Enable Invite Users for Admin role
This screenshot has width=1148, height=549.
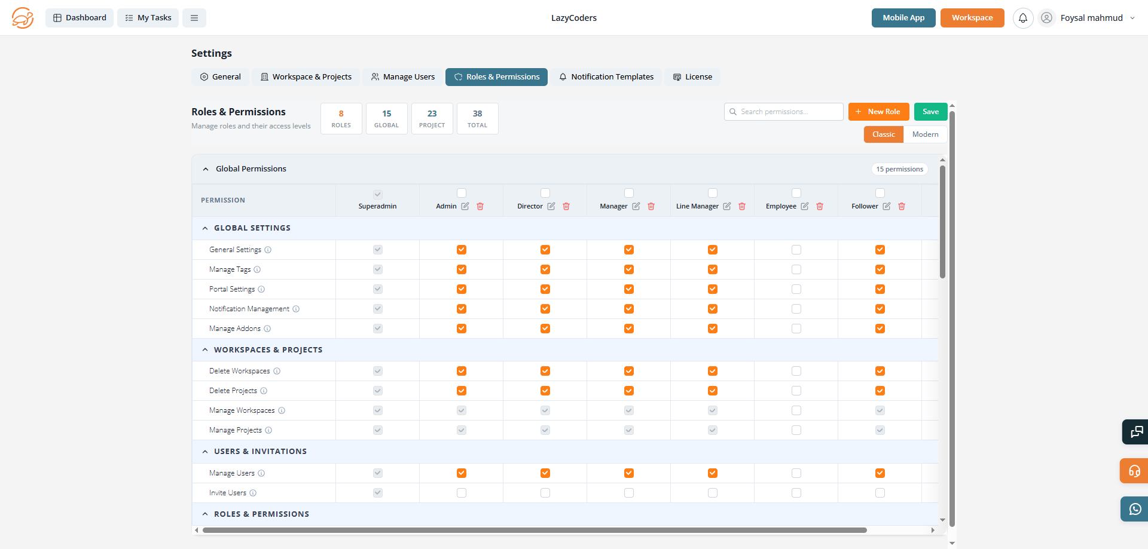tap(462, 493)
